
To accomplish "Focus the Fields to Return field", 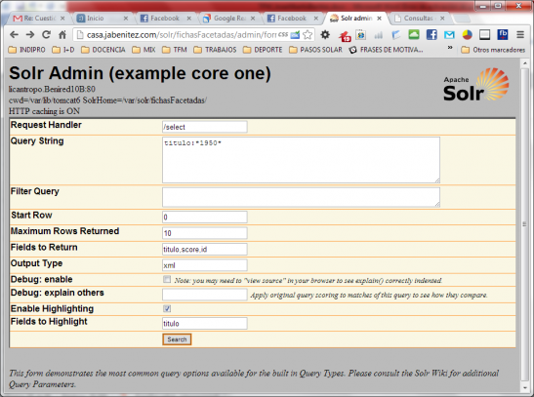I will [205, 249].
